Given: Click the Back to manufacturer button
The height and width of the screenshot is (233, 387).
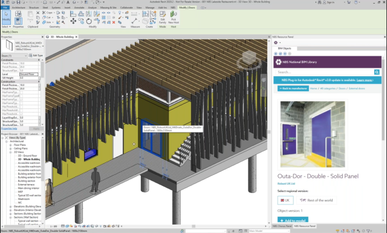Looking at the screenshot, I should pyautogui.click(x=293, y=88).
